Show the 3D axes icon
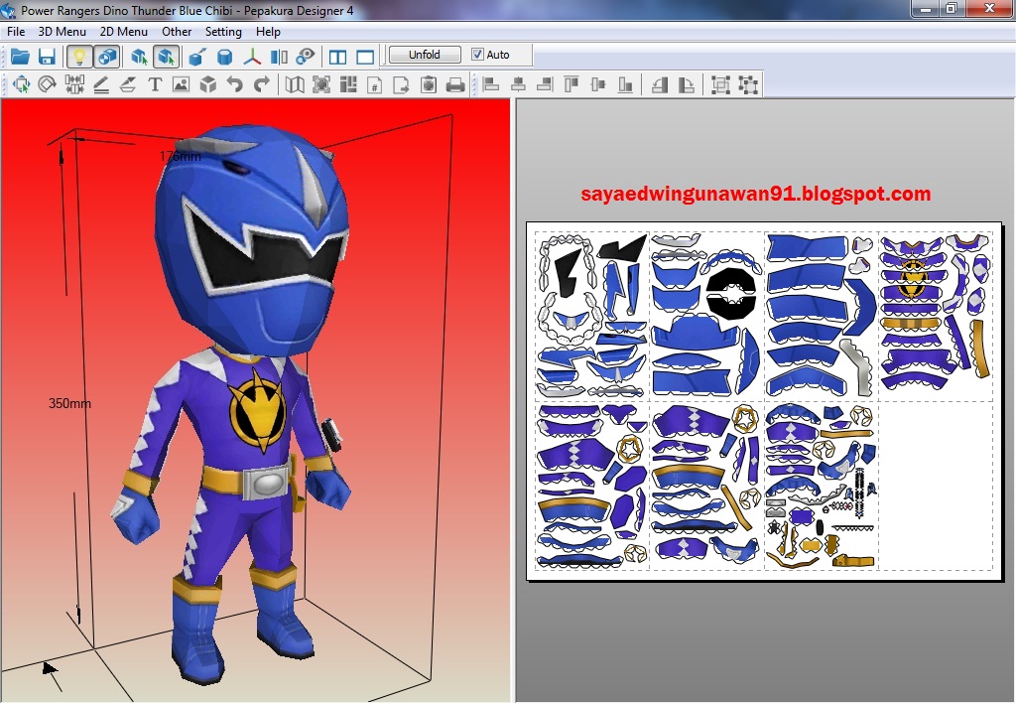The image size is (1016, 703). (x=251, y=57)
